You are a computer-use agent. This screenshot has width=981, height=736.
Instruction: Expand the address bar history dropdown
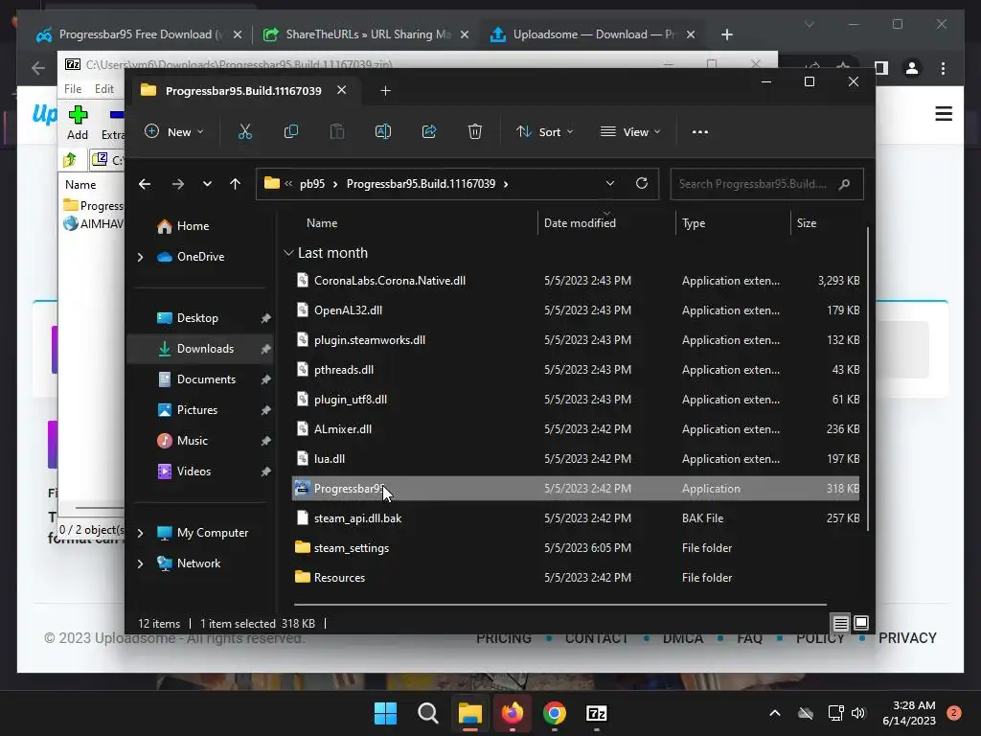[x=610, y=183]
